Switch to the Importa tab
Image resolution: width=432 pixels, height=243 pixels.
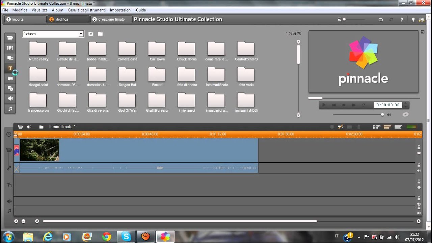pyautogui.click(x=25, y=20)
